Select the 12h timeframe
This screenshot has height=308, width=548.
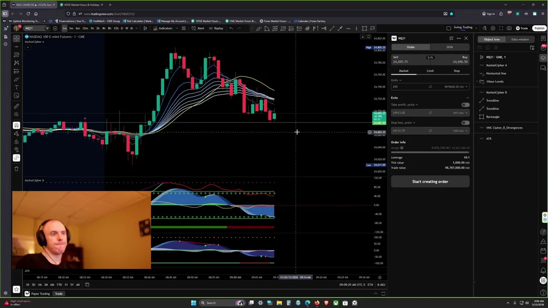[x=116, y=28]
